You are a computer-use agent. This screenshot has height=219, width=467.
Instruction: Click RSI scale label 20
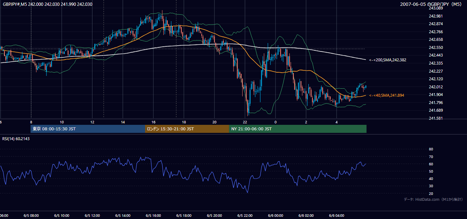click(431, 193)
